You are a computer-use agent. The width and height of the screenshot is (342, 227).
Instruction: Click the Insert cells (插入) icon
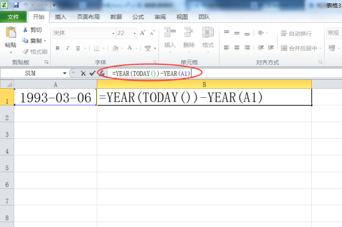coord(170,32)
